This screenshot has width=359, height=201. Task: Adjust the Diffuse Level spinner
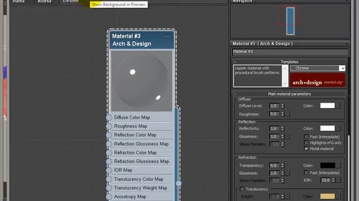coord(283,106)
